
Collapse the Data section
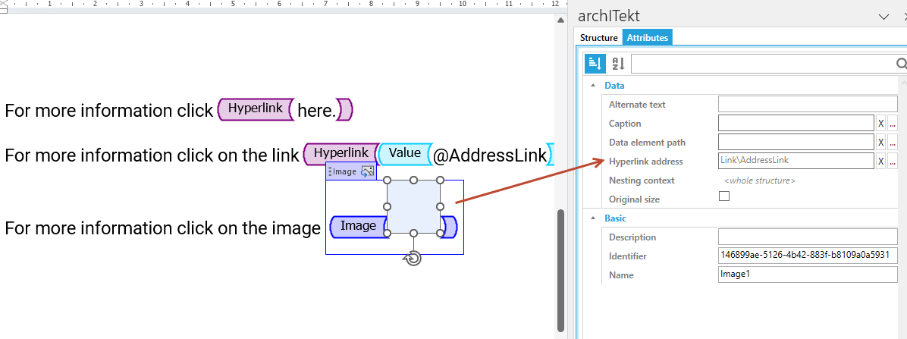click(x=592, y=86)
